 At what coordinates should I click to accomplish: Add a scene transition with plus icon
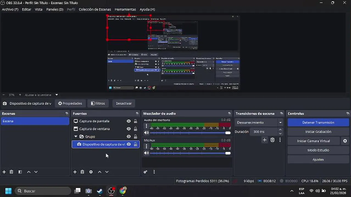click(264, 140)
